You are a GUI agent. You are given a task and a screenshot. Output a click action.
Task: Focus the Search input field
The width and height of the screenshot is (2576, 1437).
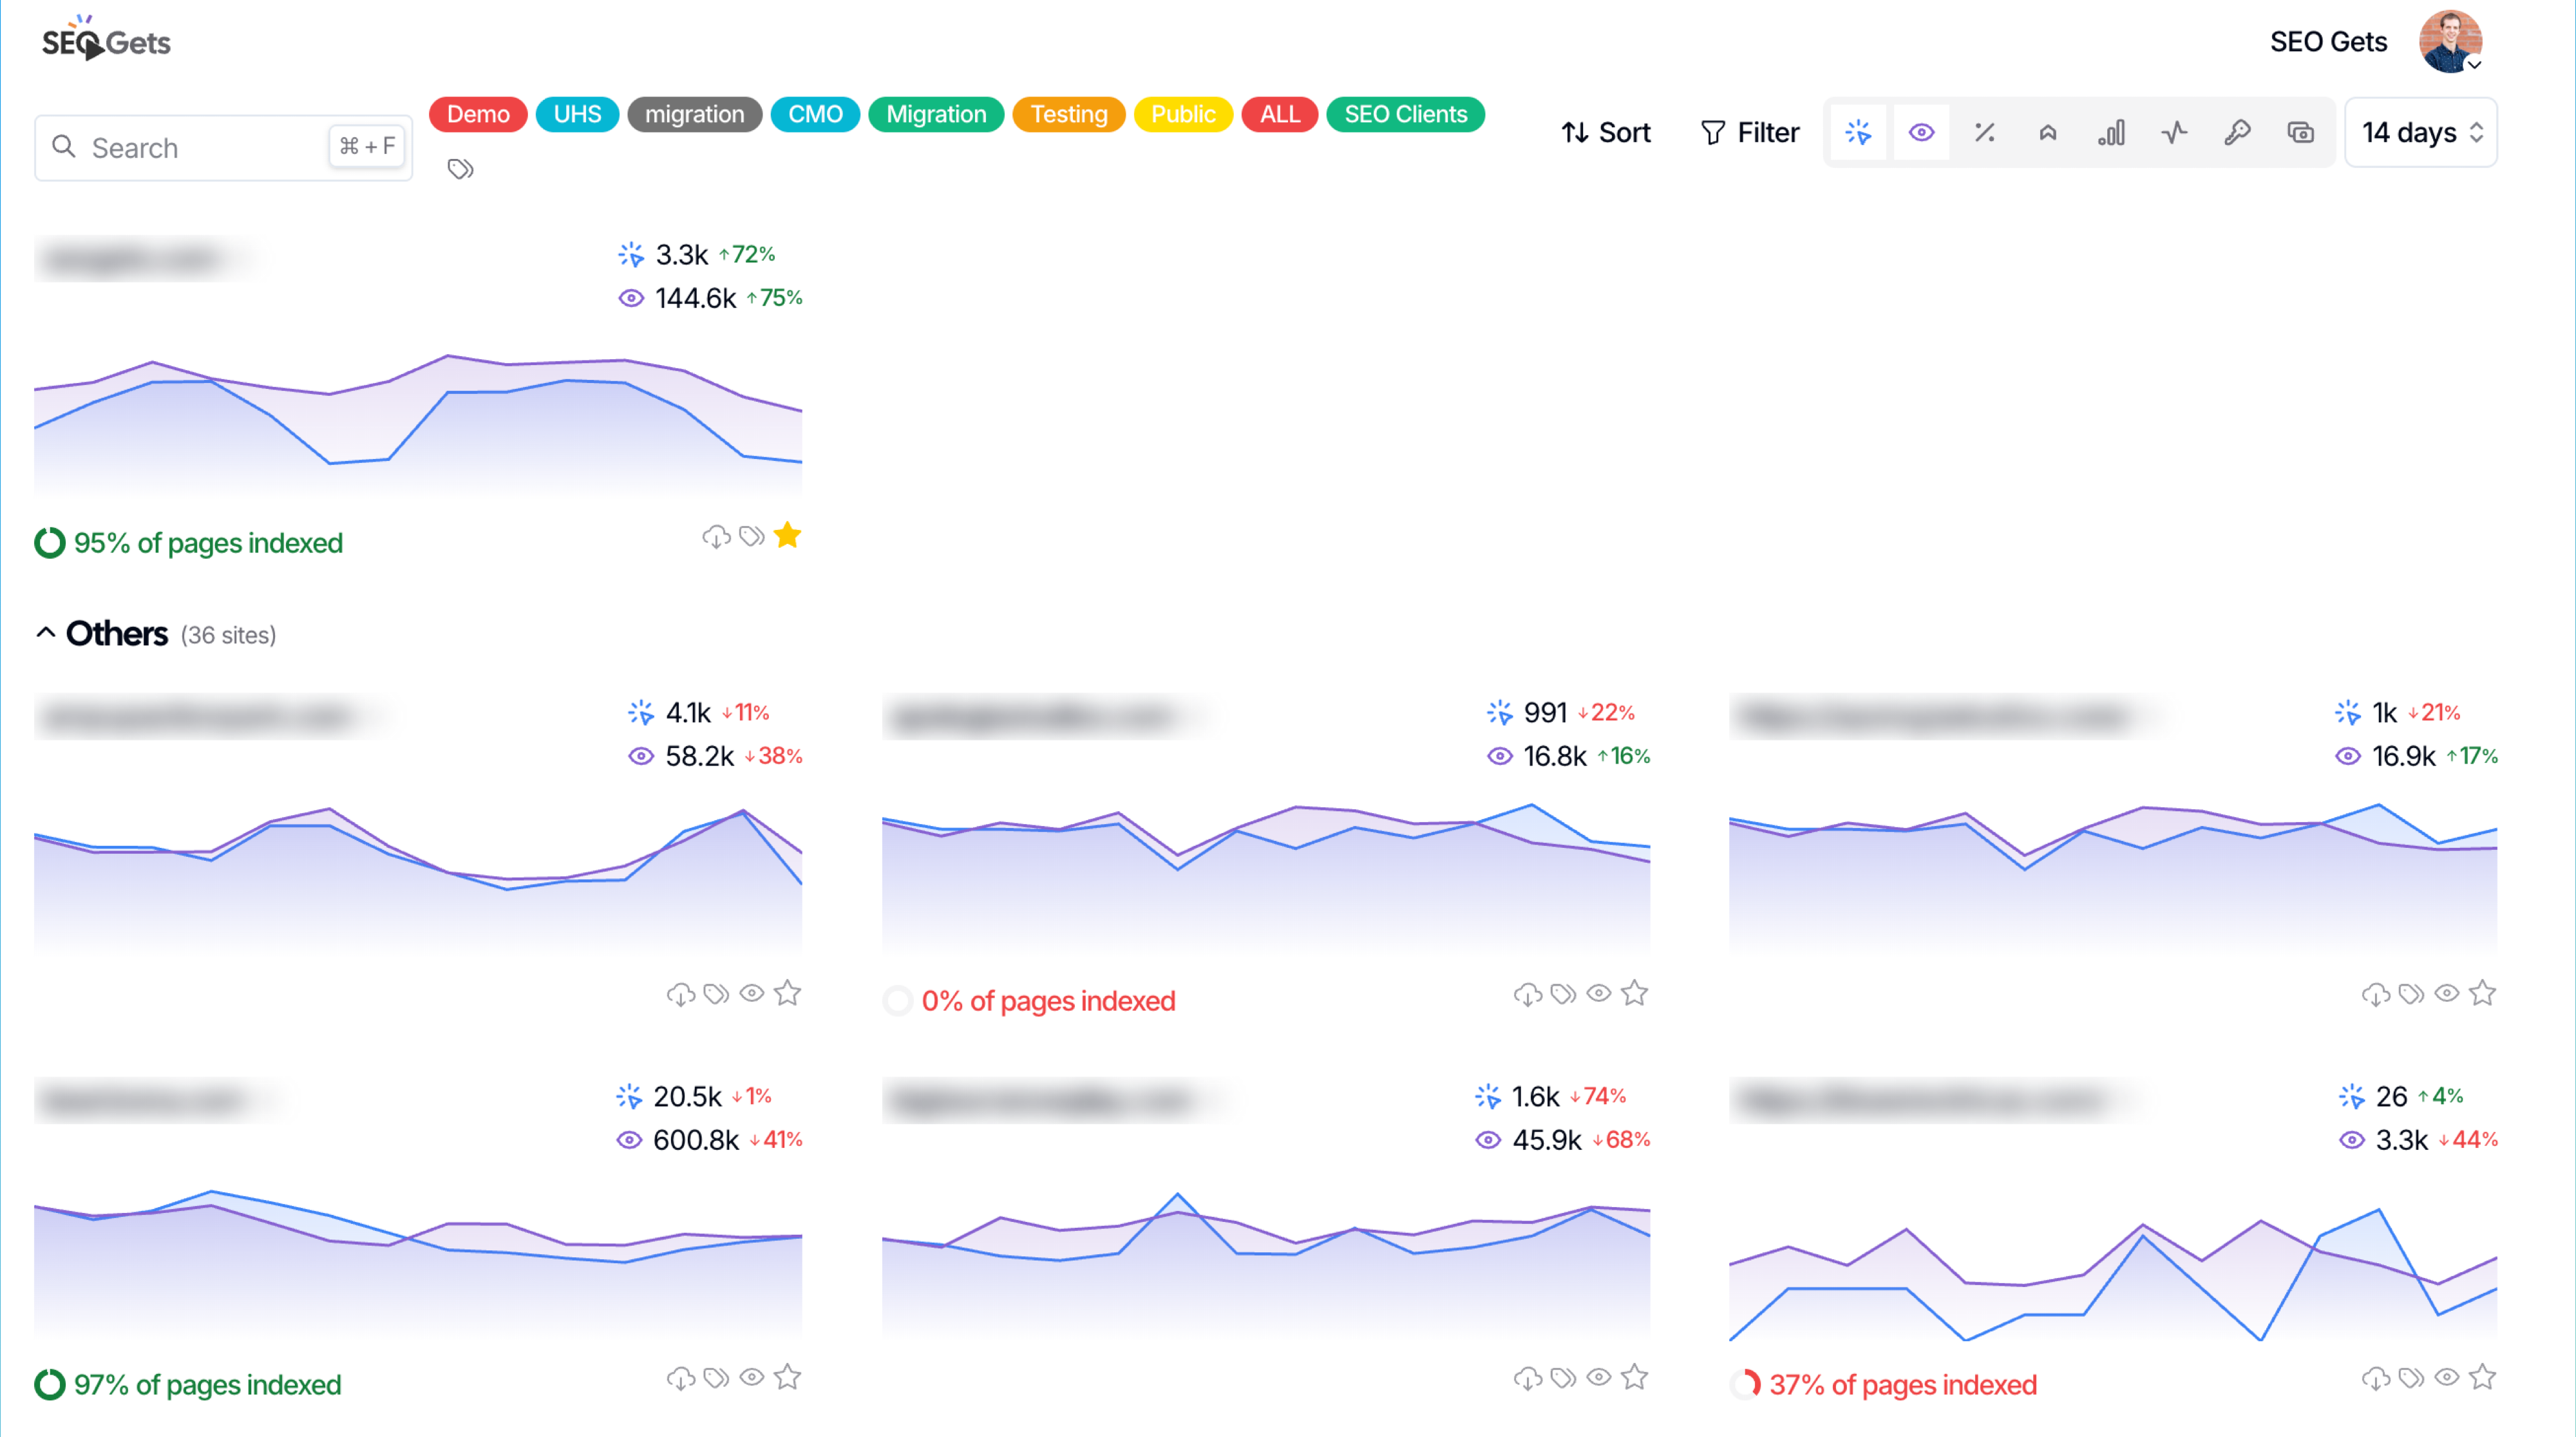pyautogui.click(x=200, y=148)
